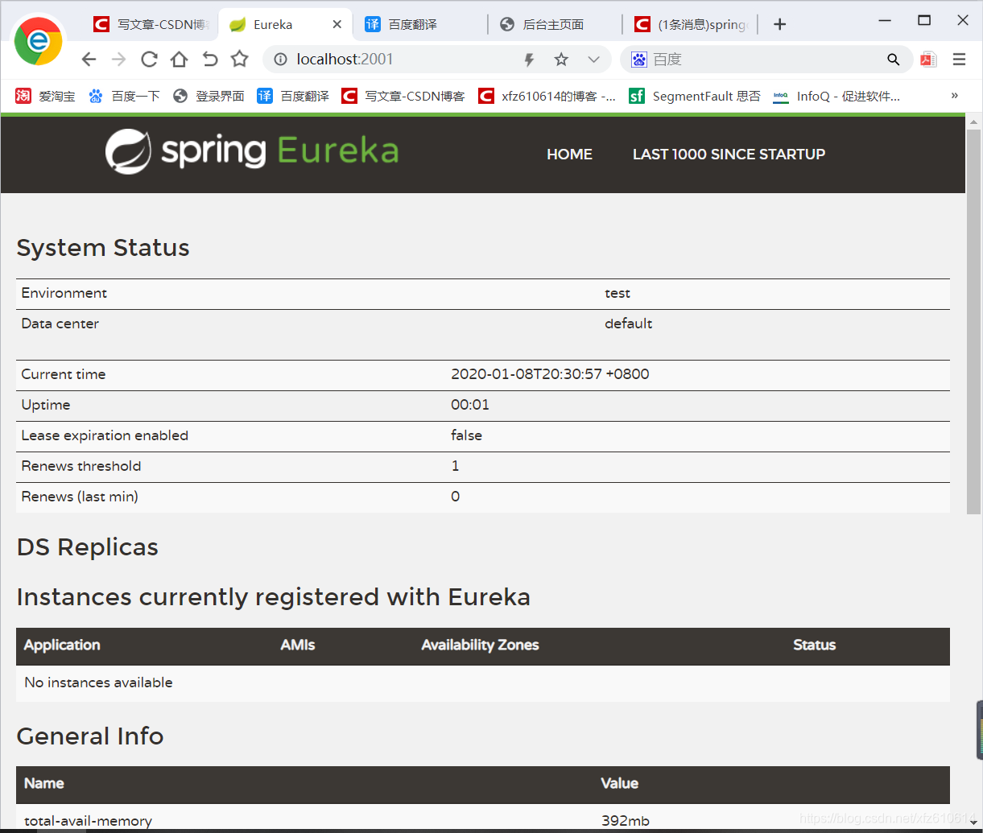The image size is (983, 833).
Task: Click the Environment value 'test'
Action: (x=617, y=293)
